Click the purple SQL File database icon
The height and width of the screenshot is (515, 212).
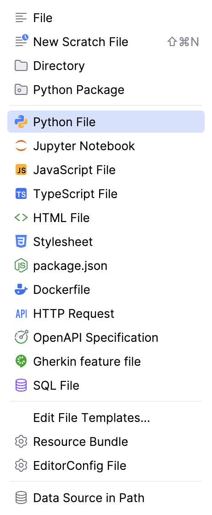tap(21, 385)
